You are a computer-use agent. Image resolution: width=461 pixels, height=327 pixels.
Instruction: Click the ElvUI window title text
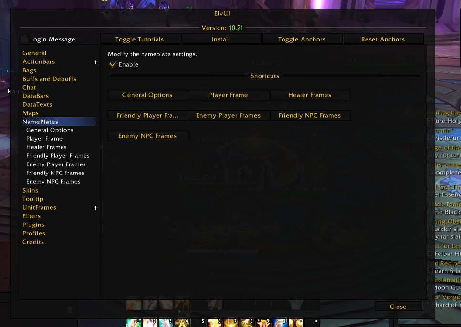pyautogui.click(x=222, y=13)
